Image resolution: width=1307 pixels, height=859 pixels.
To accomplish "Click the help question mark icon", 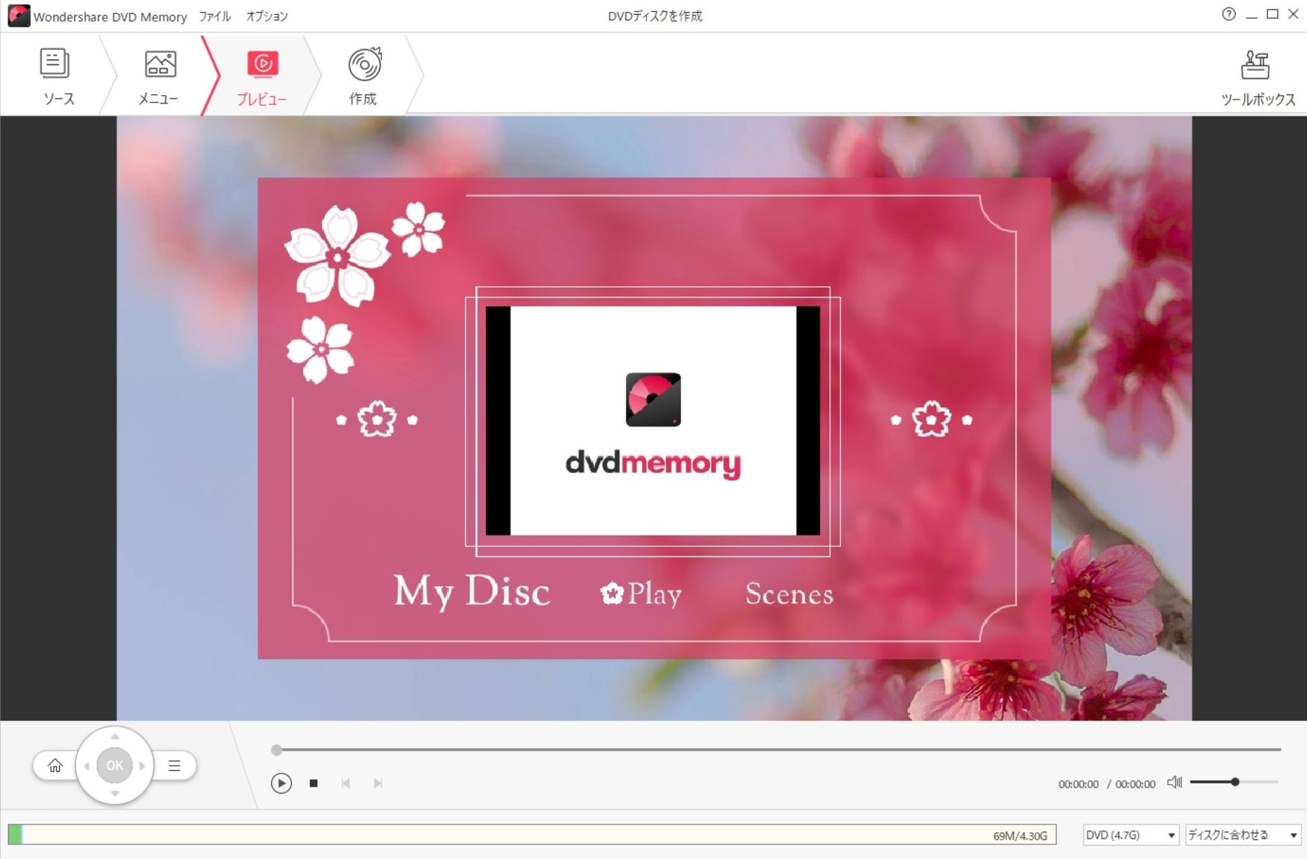I will (1228, 14).
